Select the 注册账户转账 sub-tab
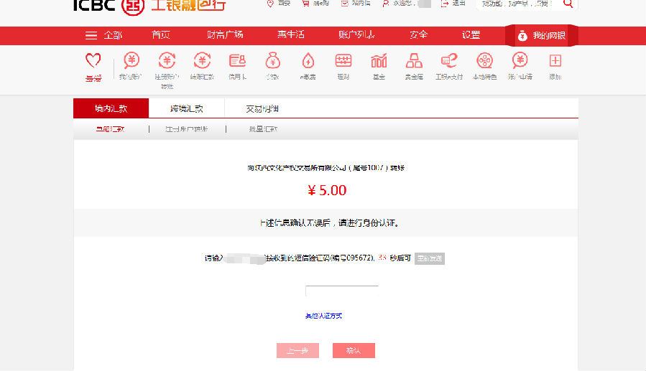 point(186,129)
